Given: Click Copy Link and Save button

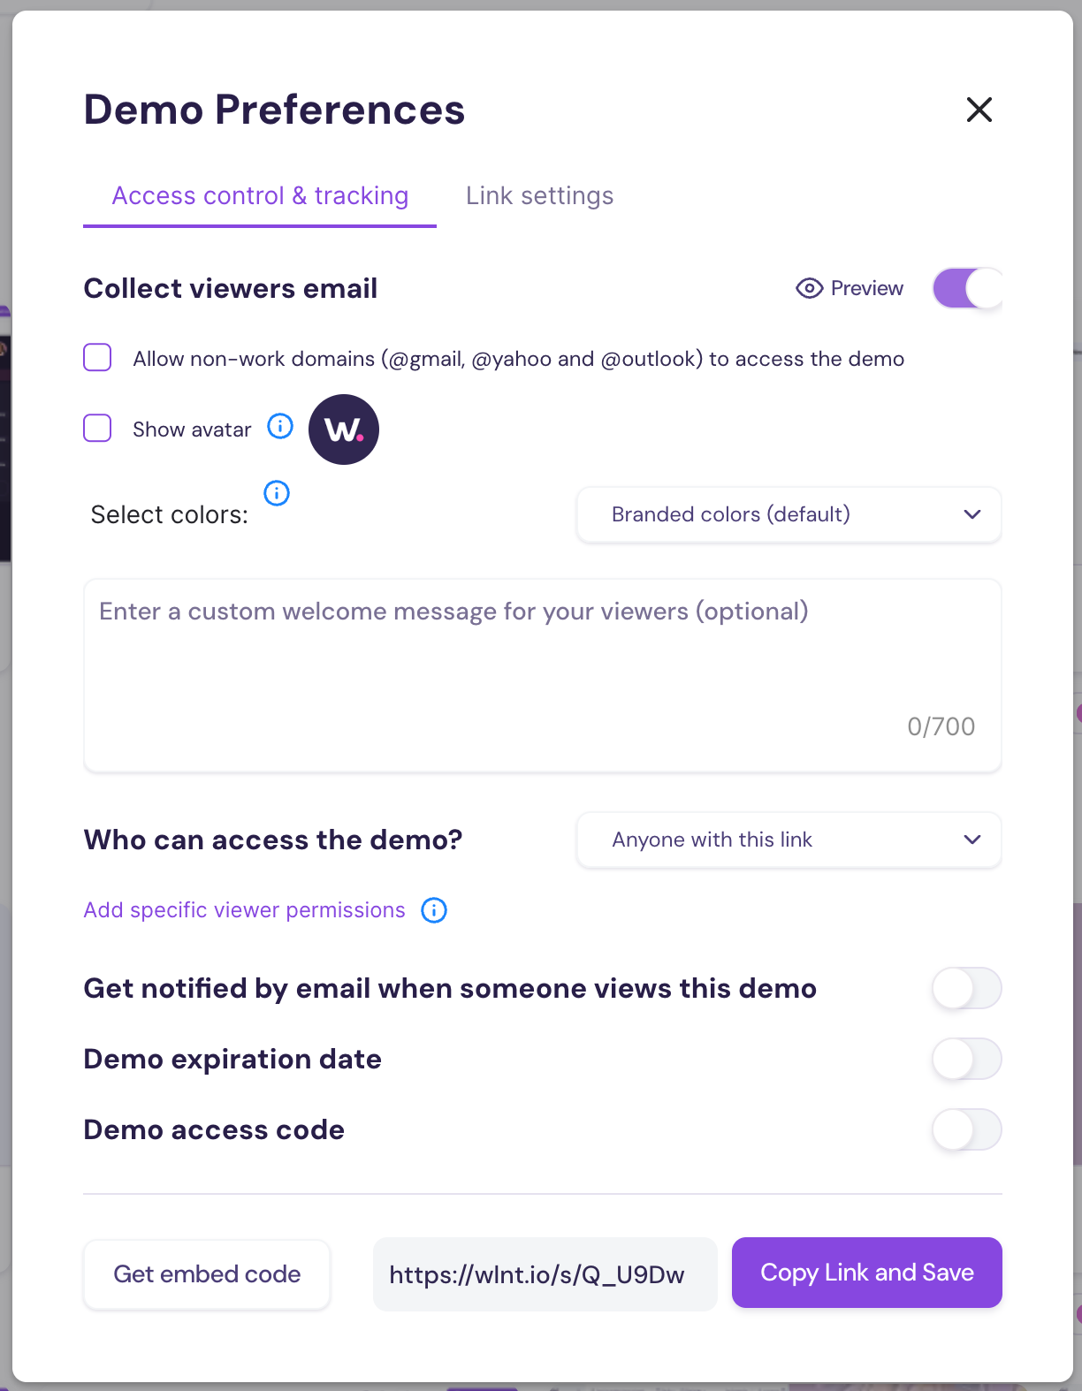Looking at the screenshot, I should (x=867, y=1273).
